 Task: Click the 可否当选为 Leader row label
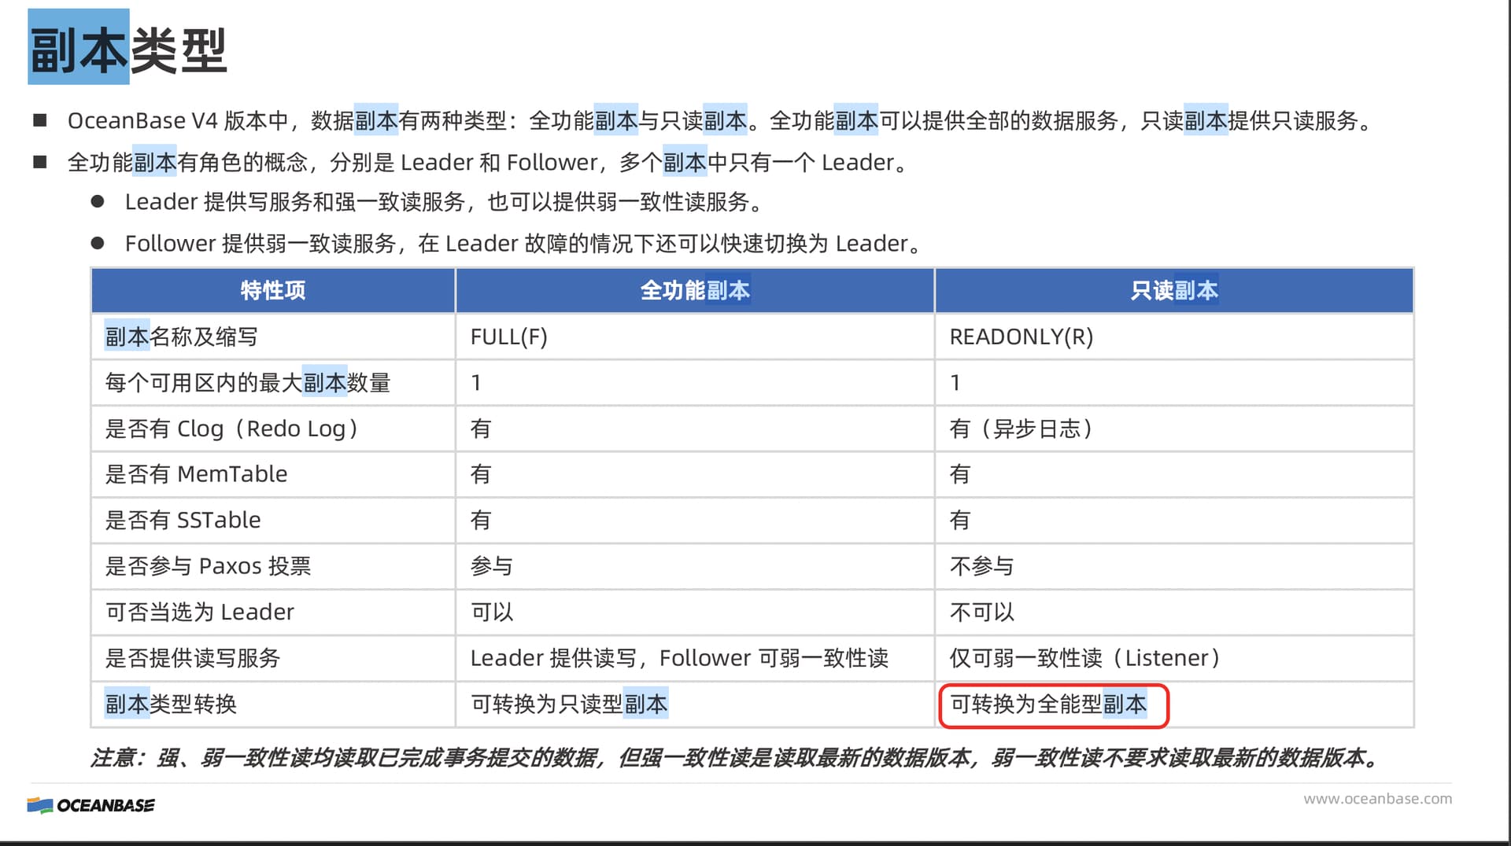tap(199, 612)
